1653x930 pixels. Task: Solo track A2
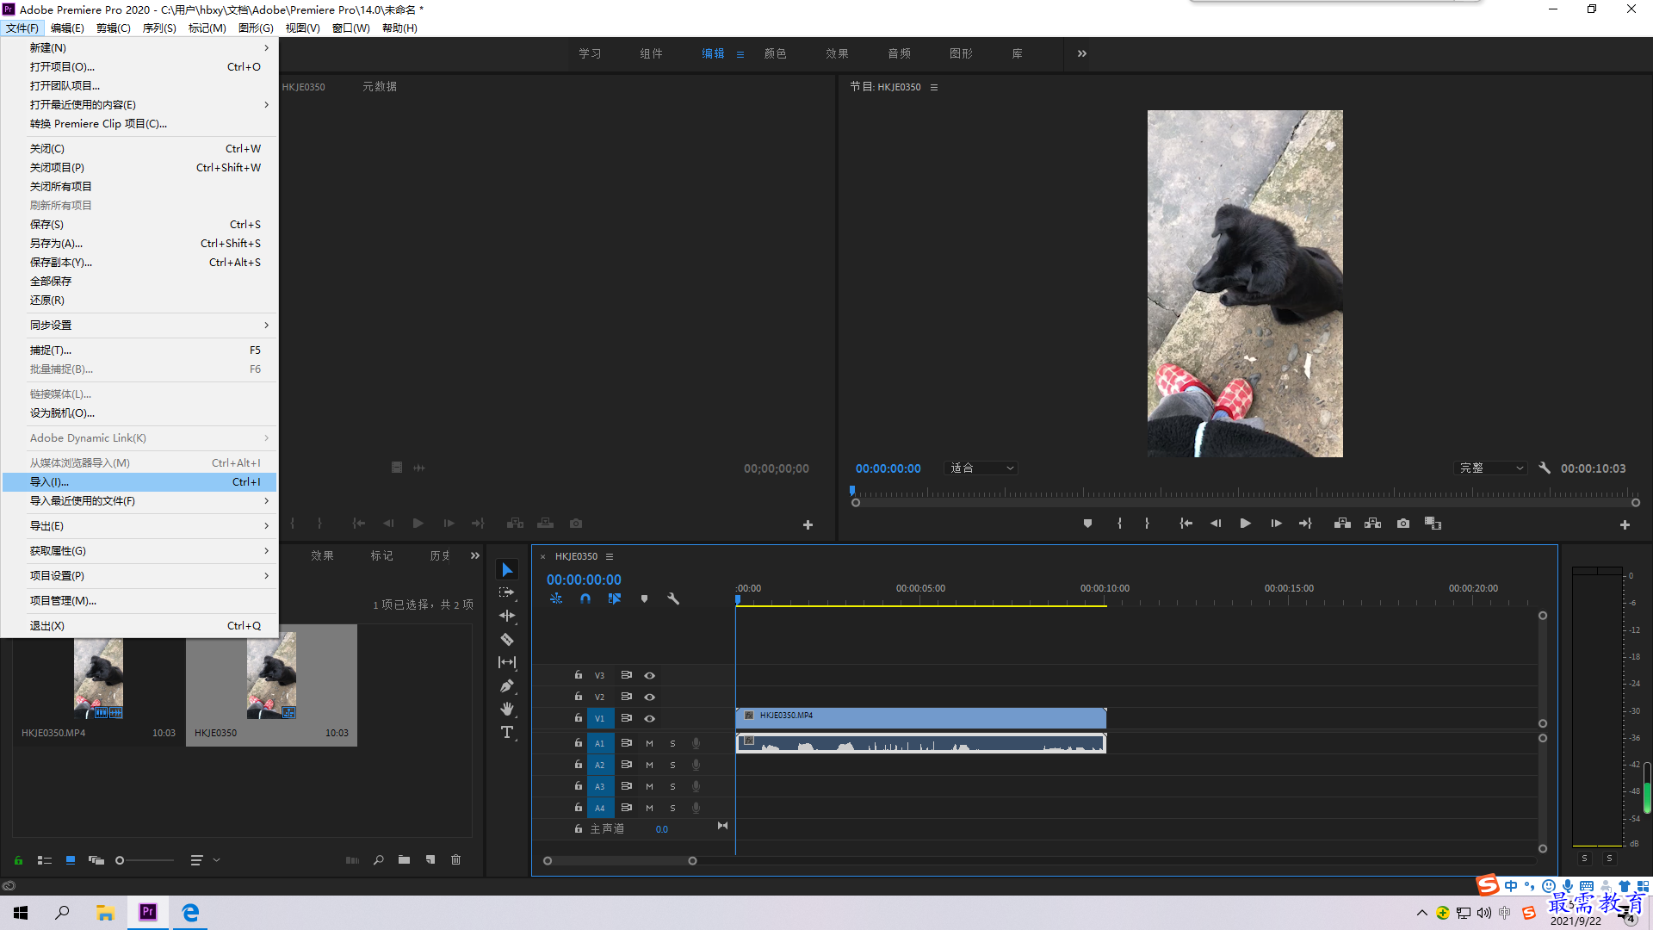click(672, 765)
